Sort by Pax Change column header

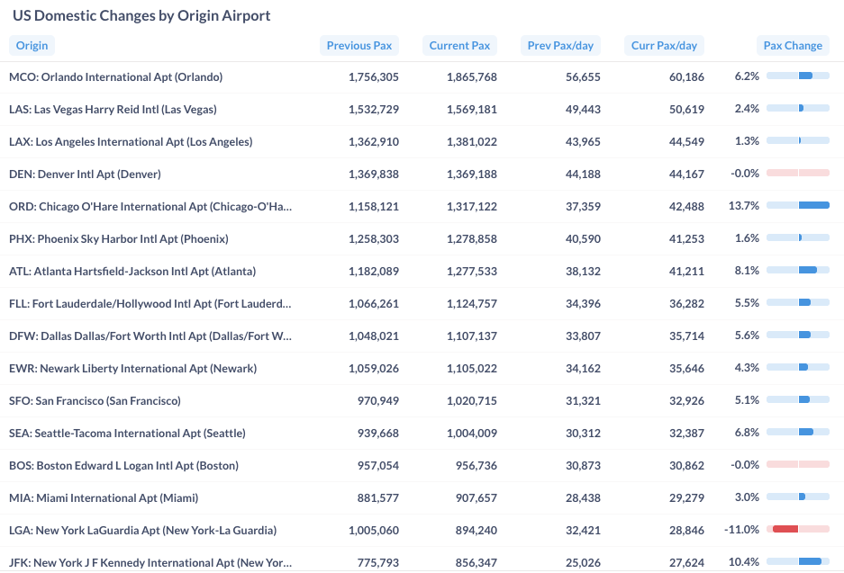(x=793, y=46)
